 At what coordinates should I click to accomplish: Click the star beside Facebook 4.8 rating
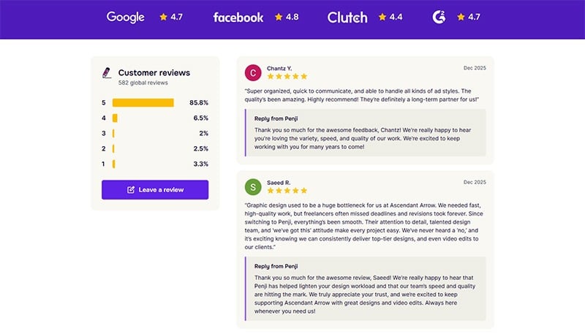pos(279,17)
